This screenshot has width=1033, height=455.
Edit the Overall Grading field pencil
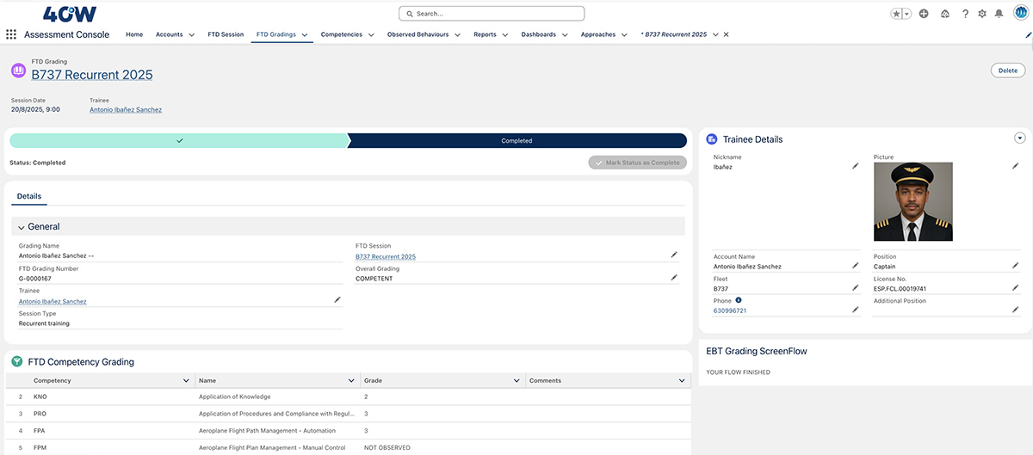coord(674,278)
